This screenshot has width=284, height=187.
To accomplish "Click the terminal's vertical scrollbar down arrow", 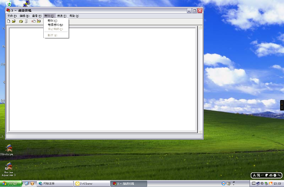I will tap(200, 132).
